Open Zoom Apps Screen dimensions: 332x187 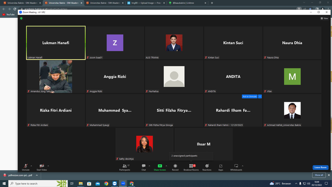(220, 167)
